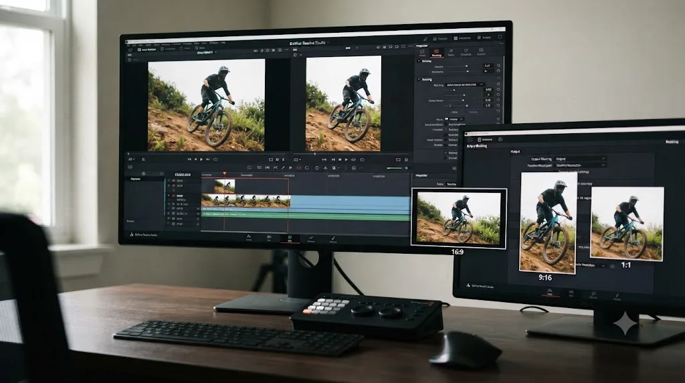Click the labeled button in the second monitor's top-left toolbar
Image resolution: width=685 pixels, height=383 pixels.
[x=485, y=139]
